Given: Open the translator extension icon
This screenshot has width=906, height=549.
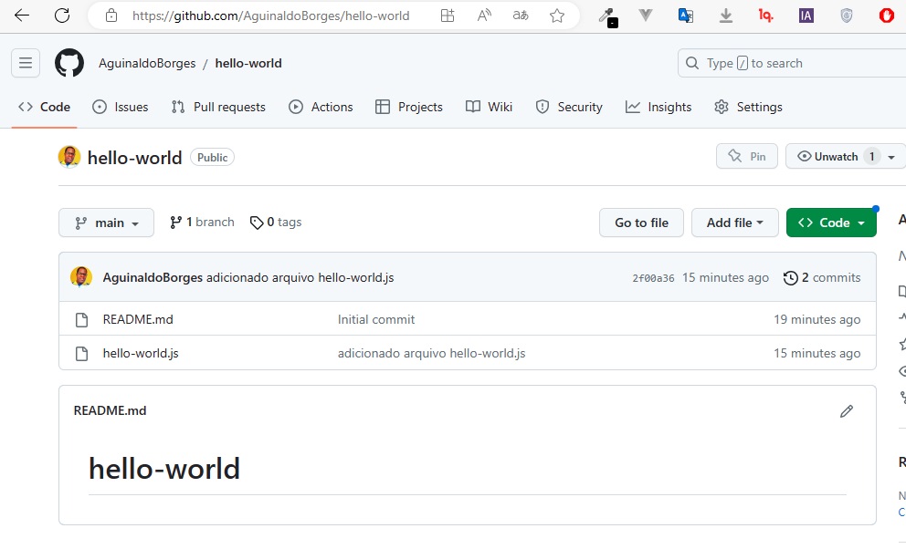Looking at the screenshot, I should [x=685, y=16].
